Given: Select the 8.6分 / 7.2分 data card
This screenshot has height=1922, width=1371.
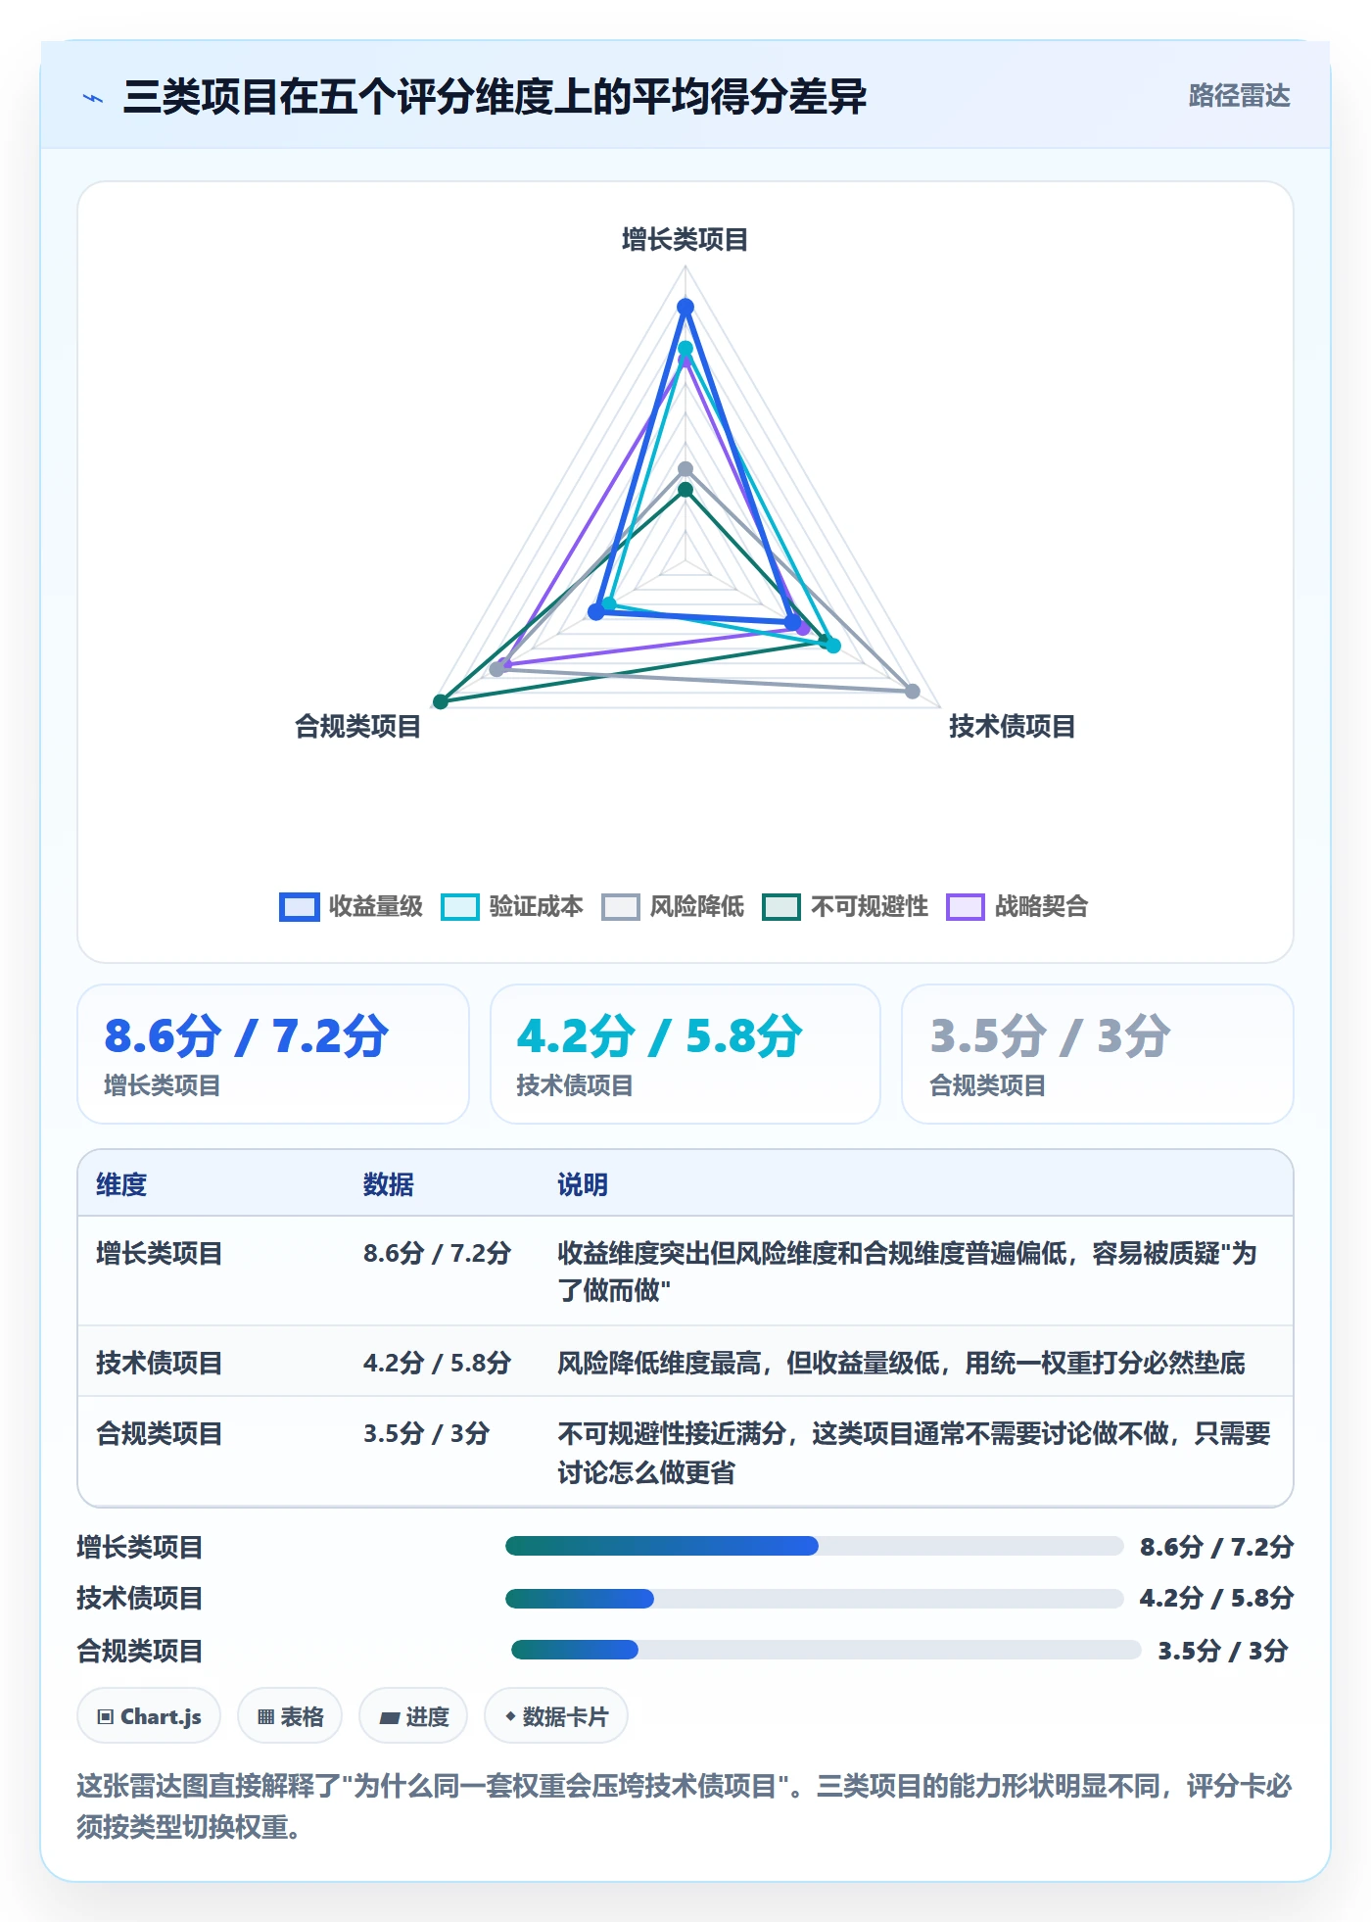Looking at the screenshot, I should click(x=273, y=1054).
